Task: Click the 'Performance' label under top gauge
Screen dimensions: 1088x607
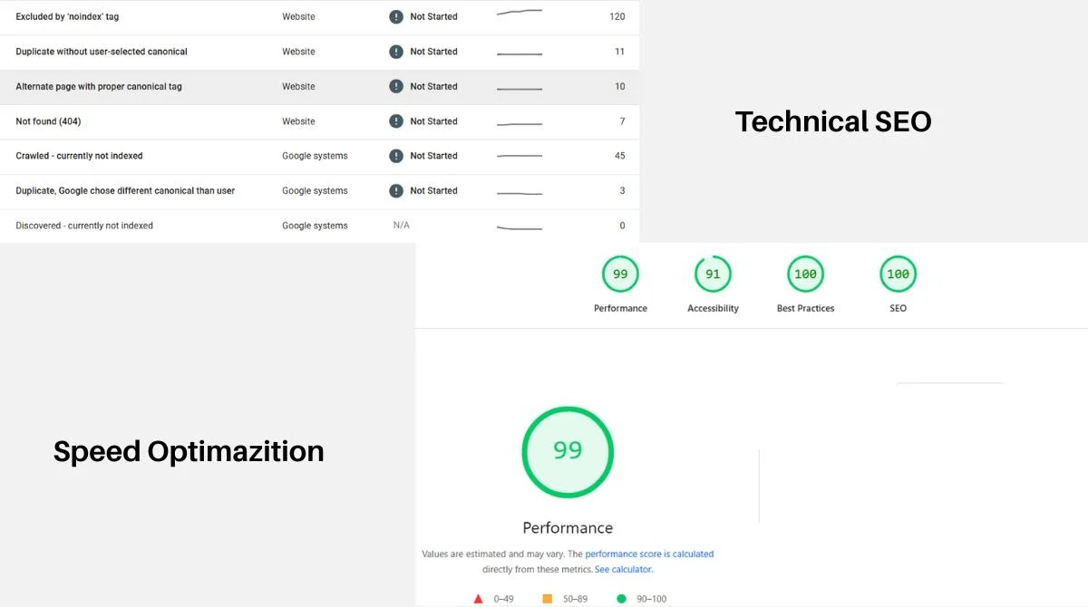Action: point(620,308)
